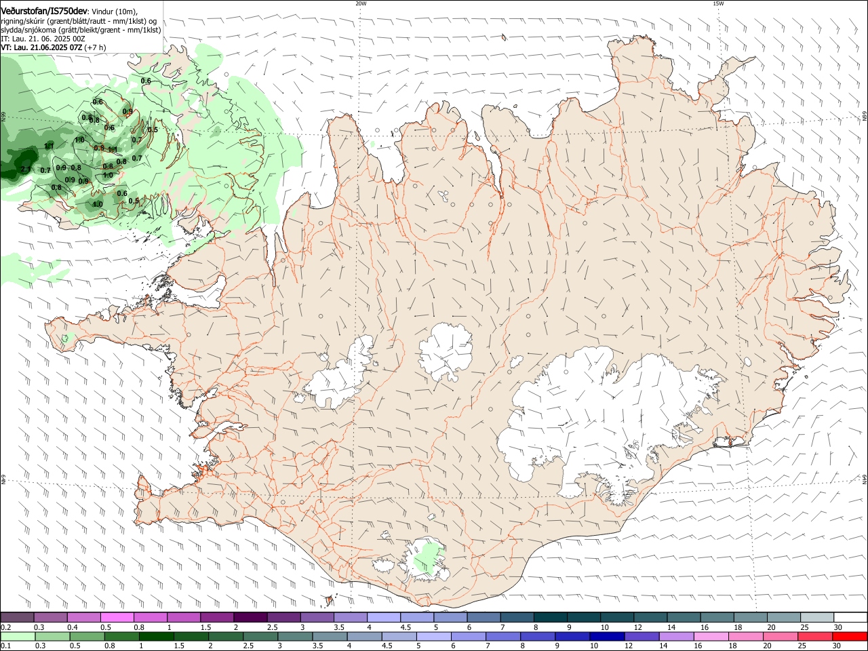Image resolution: width=868 pixels, height=651 pixels.
Task: Pick the medium green 0.5 swatch in bottom row
Action: click(87, 636)
